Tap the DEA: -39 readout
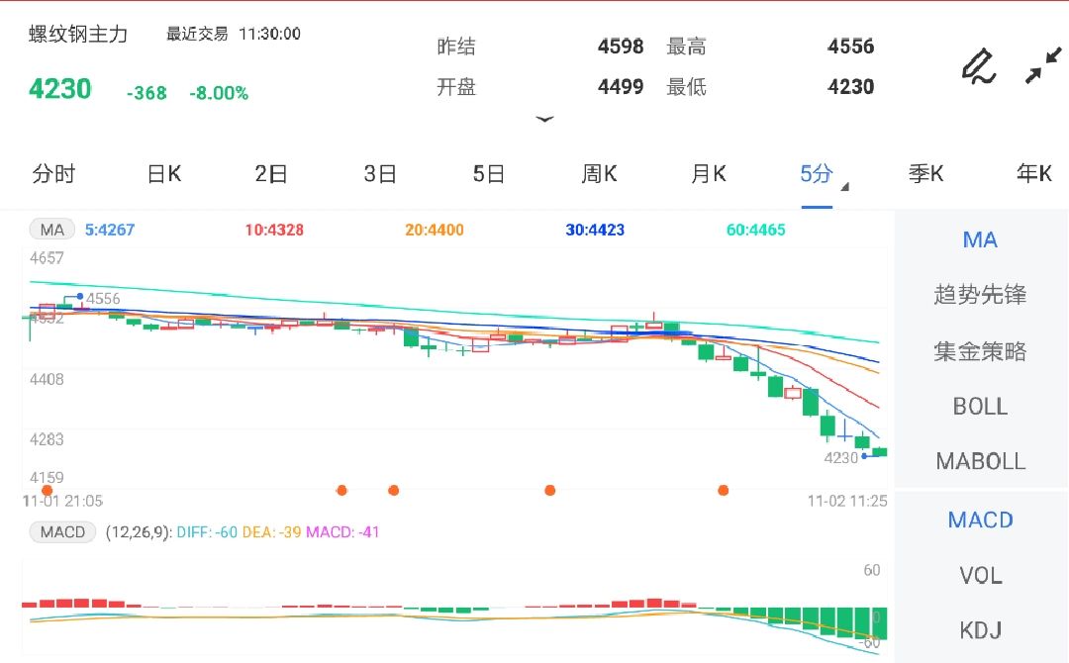This screenshot has width=1069, height=663. [x=271, y=532]
